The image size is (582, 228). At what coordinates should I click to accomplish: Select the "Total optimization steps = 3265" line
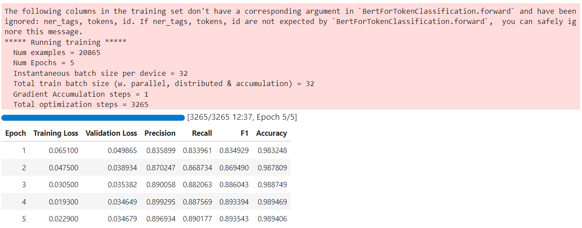[x=81, y=104]
